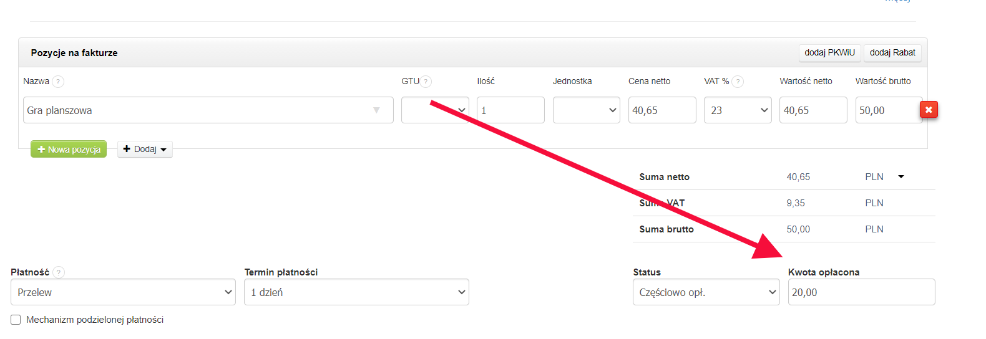Click the Nowa pozycja button
Viewport: 986px width, 339px height.
tap(69, 150)
